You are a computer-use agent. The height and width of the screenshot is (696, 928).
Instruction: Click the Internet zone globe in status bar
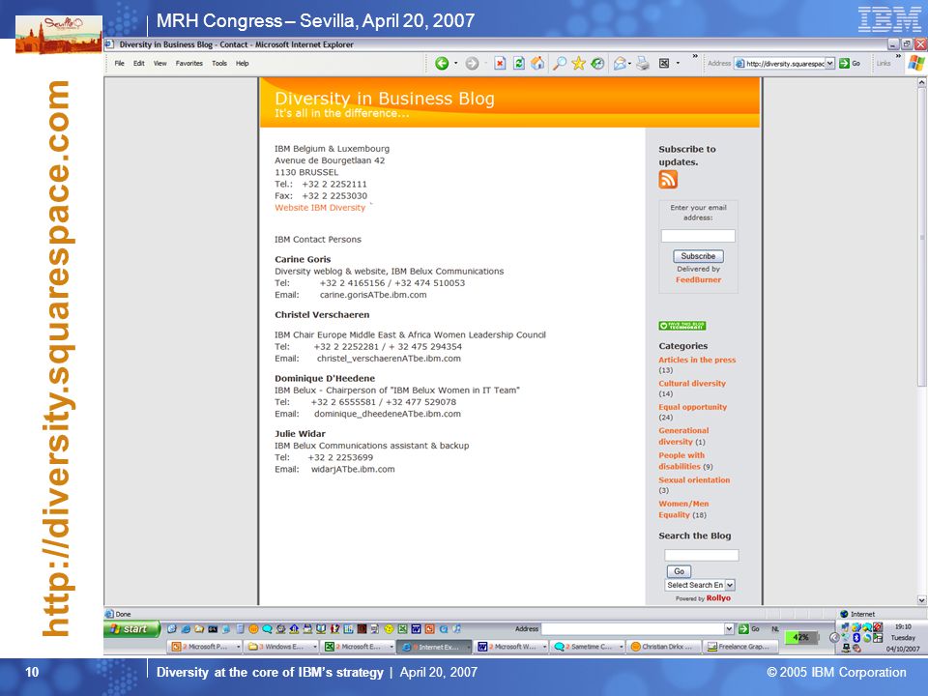point(845,615)
